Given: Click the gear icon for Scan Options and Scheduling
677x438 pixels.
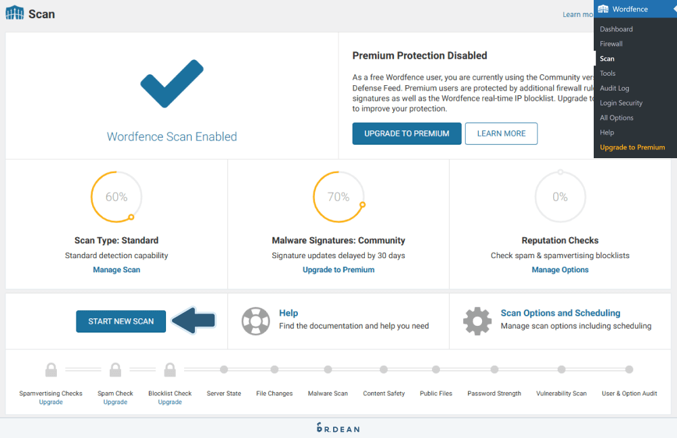Looking at the screenshot, I should pyautogui.click(x=477, y=321).
